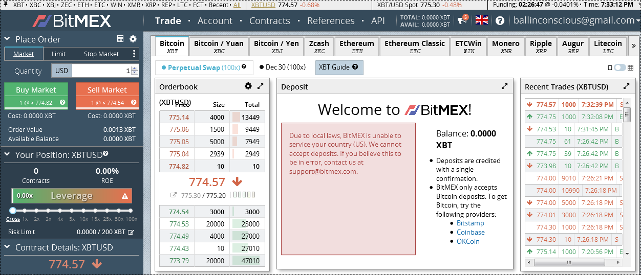Expand the Recent Trades panel to fullscreen
This screenshot has height=275, width=641.
point(626,86)
